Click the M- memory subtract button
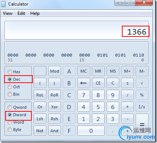The image size is (157, 143). pyautogui.click(x=142, y=71)
